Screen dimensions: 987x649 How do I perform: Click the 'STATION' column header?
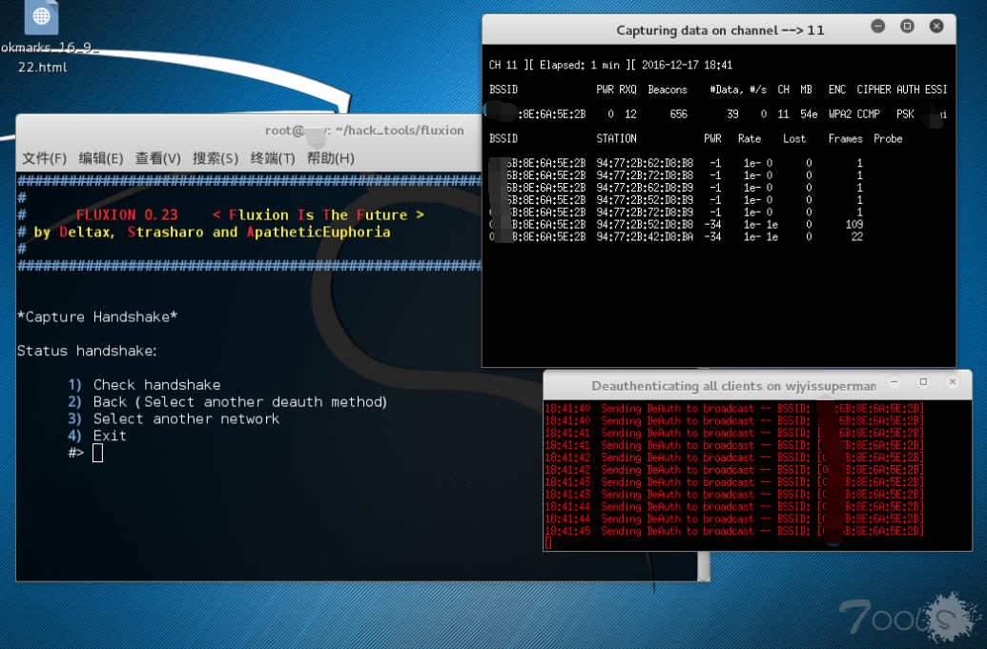616,138
